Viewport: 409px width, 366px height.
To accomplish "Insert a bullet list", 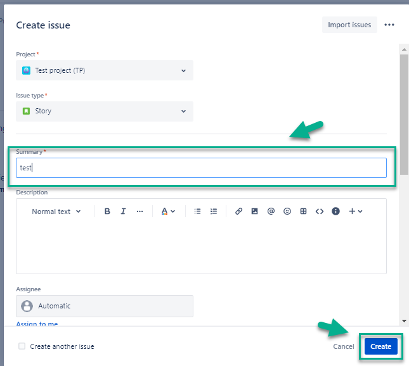I will pos(197,211).
